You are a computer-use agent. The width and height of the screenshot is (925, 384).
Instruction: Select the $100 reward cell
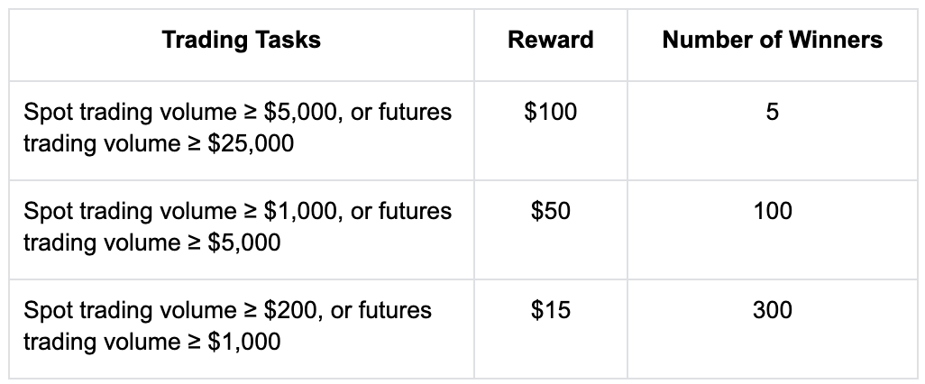pyautogui.click(x=551, y=112)
